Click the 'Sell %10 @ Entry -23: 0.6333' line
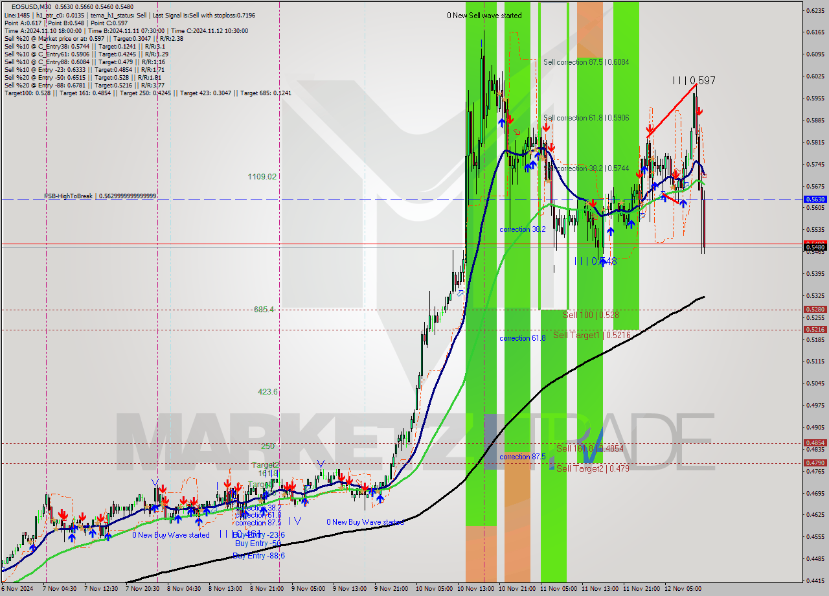The width and height of the screenshot is (829, 596). [84, 69]
